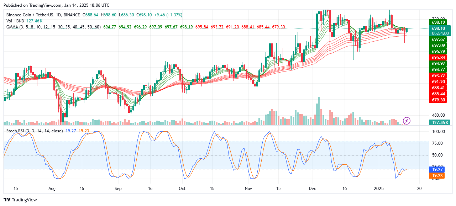Click the Nov date label on time axis
This screenshot has height=206, width=456.
tap(248, 189)
